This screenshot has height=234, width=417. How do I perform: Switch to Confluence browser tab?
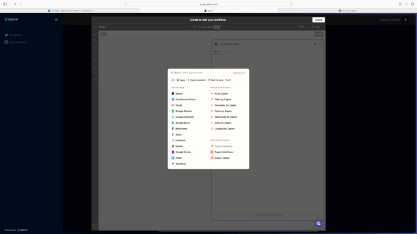click(70, 11)
